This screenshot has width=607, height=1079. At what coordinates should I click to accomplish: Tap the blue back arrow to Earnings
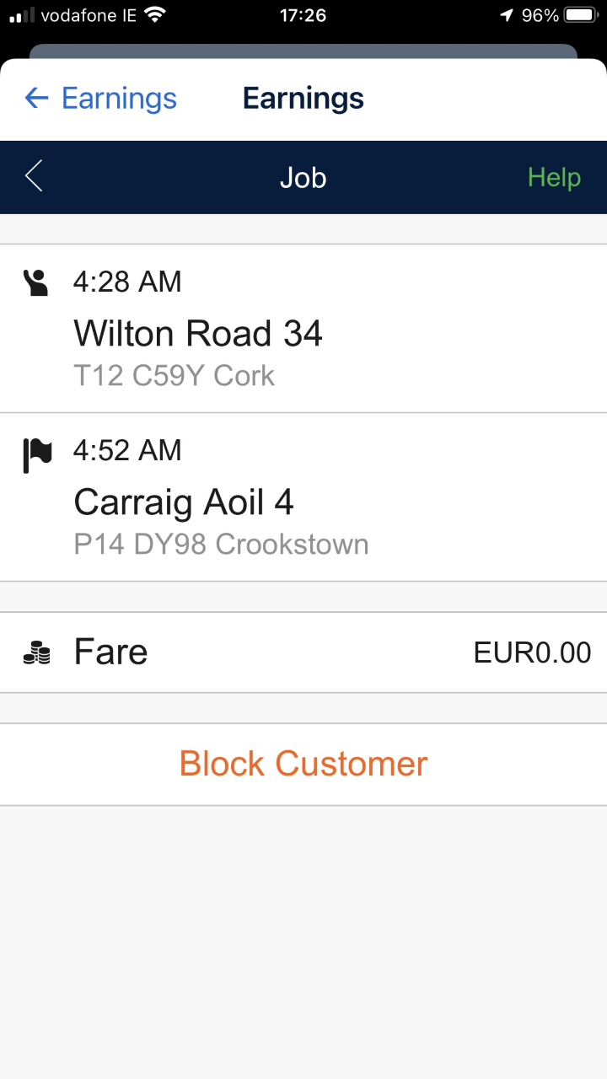point(36,99)
